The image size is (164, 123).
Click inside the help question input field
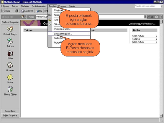147,6
